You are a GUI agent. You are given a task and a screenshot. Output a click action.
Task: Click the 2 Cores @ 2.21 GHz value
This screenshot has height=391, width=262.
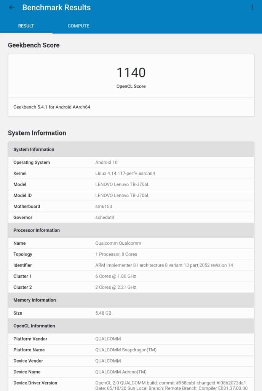coord(116,287)
